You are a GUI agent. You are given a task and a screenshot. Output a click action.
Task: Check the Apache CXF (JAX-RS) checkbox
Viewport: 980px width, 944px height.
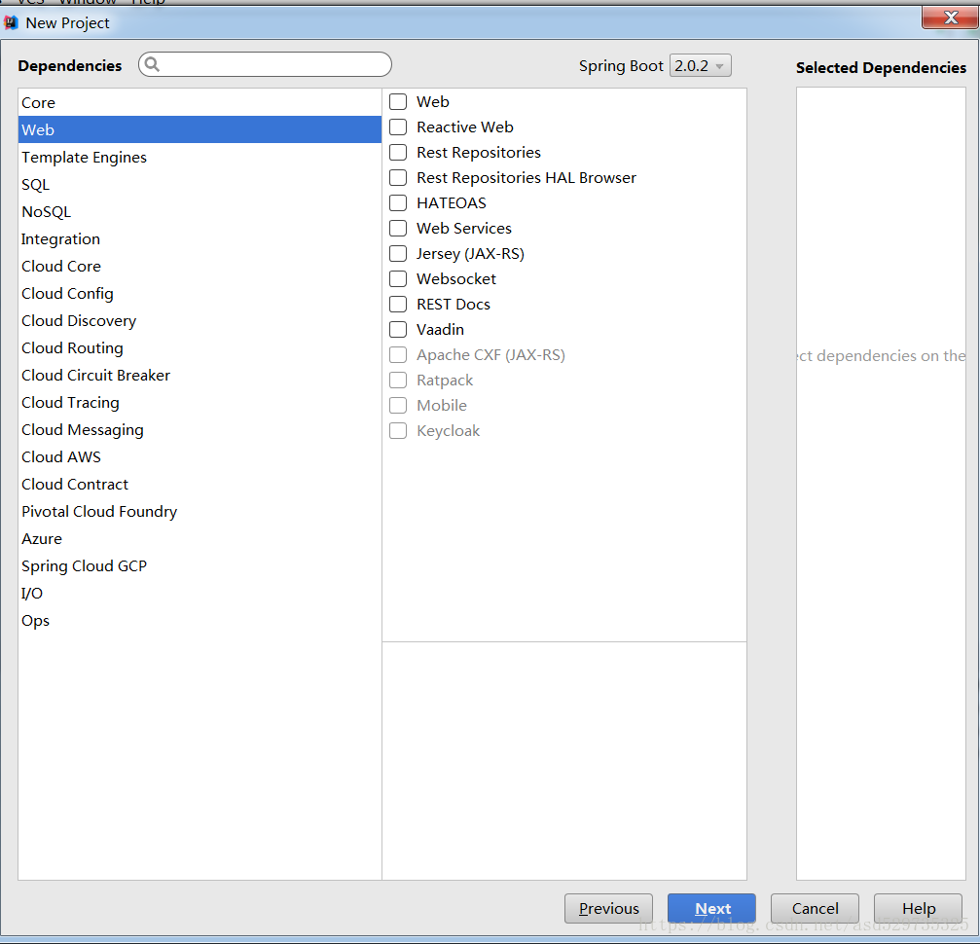[398, 354]
